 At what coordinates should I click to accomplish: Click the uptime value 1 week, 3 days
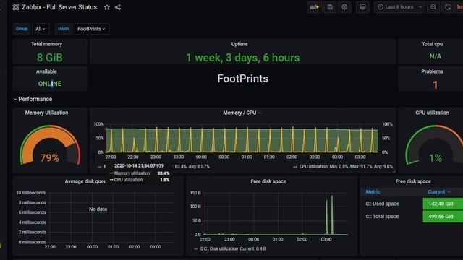click(243, 58)
